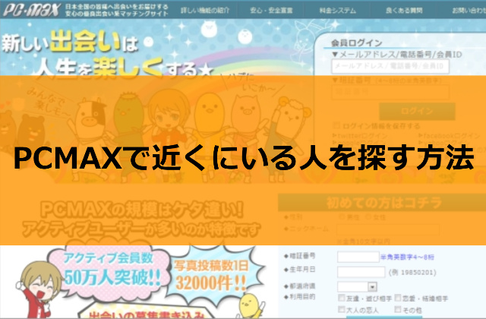Screen dimensions: 486x319
Task: Click the 会員ログイン heading
Action: tap(356, 43)
